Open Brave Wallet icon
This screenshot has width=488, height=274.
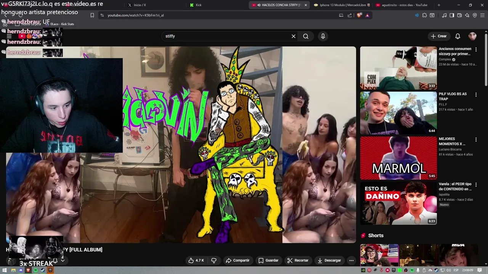coord(459,15)
